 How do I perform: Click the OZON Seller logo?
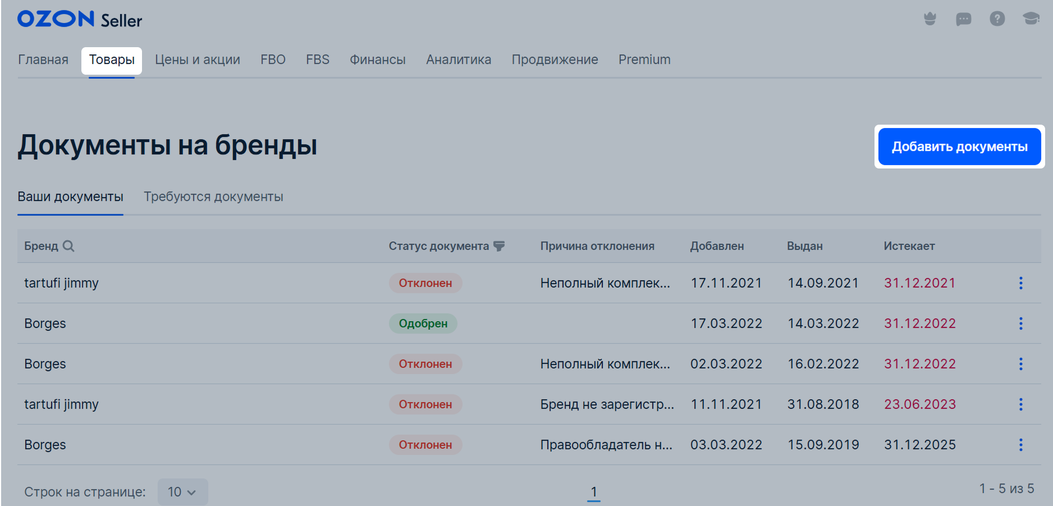pyautogui.click(x=80, y=19)
